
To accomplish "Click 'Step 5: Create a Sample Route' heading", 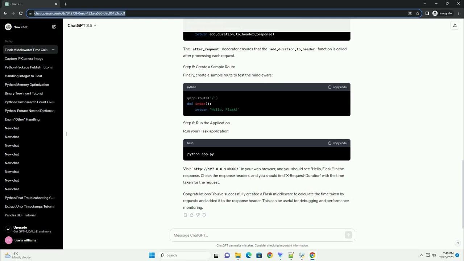I will tap(209, 67).
